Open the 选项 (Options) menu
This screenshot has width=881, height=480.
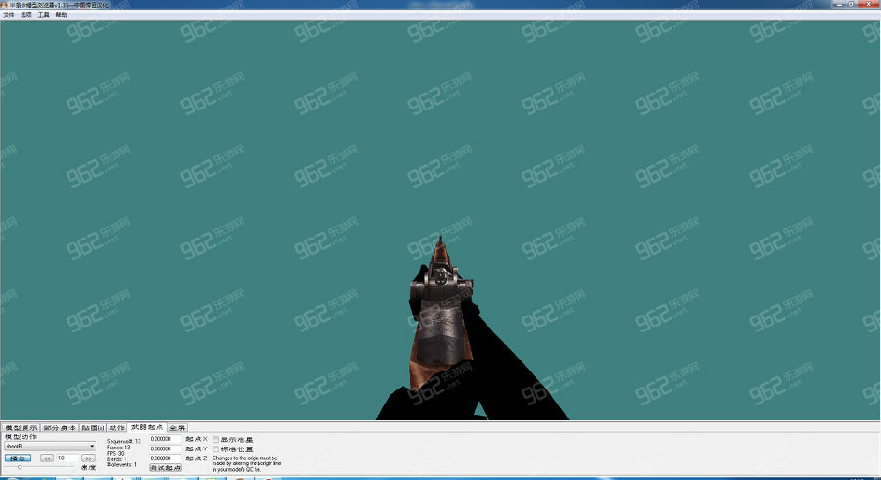coord(25,15)
